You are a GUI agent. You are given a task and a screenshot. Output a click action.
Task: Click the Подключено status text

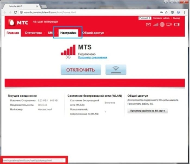tap(87, 54)
